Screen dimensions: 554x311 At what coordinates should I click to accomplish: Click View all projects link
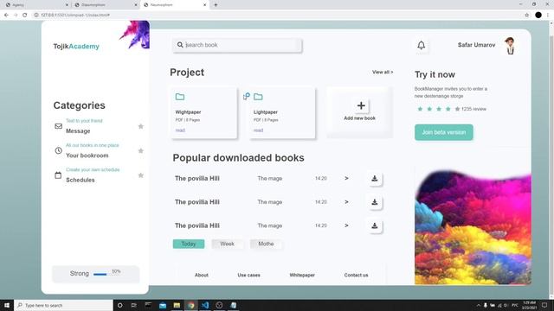click(x=383, y=72)
